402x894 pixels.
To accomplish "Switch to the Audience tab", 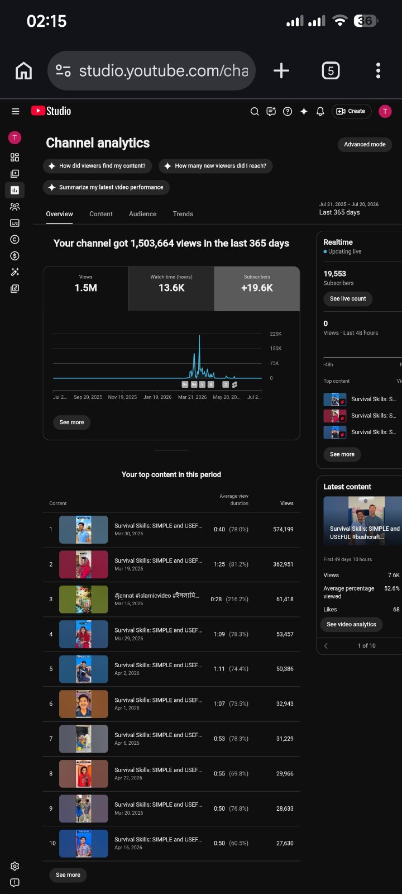I will pyautogui.click(x=143, y=214).
